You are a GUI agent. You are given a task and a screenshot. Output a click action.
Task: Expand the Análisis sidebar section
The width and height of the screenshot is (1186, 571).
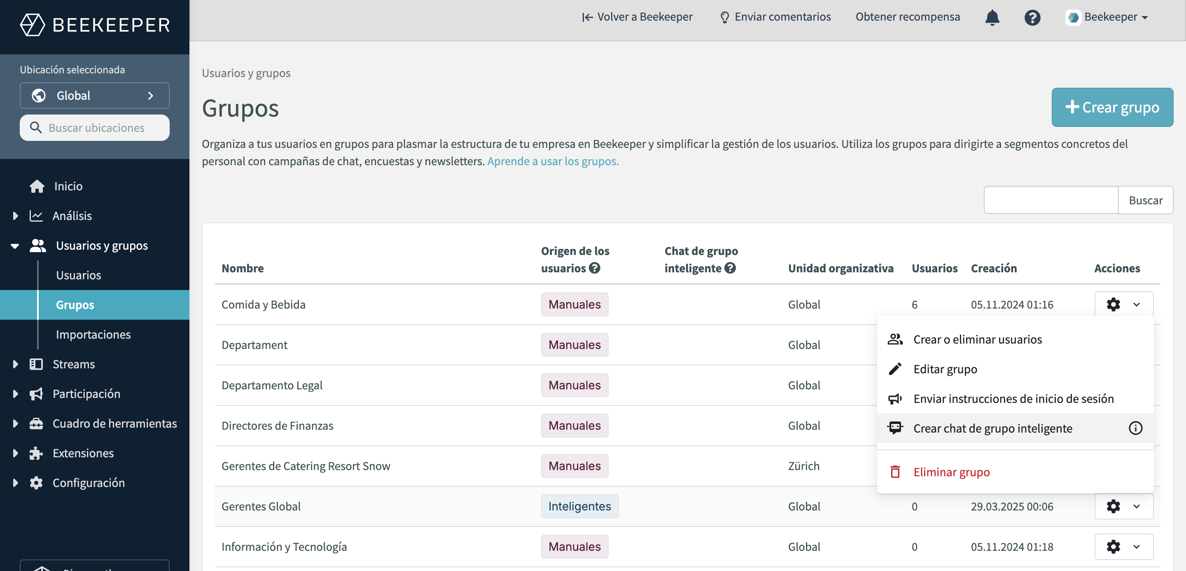pyautogui.click(x=15, y=215)
